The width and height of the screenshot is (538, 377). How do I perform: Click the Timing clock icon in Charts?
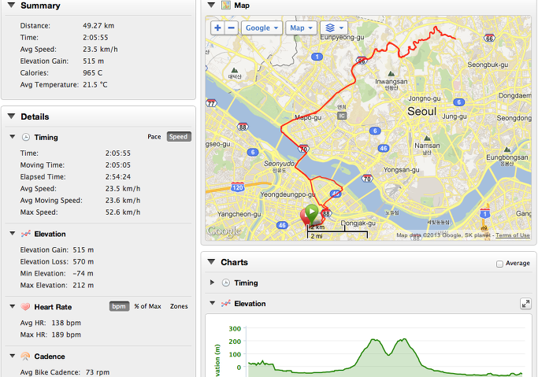[226, 283]
